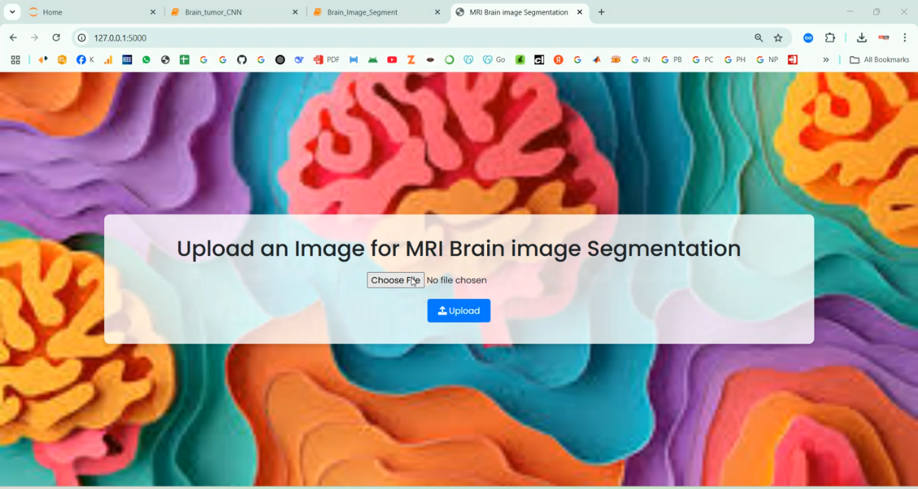Open the Google bookmark labeled IN
This screenshot has width=918, height=489.
point(640,60)
